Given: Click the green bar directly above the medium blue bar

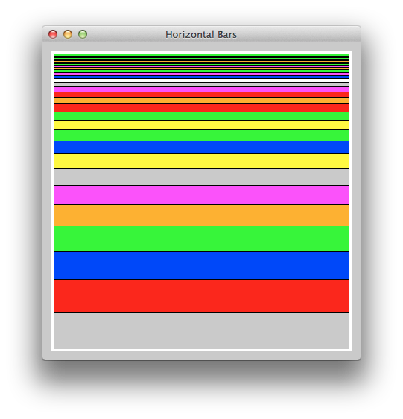Looking at the screenshot, I should pyautogui.click(x=201, y=135).
